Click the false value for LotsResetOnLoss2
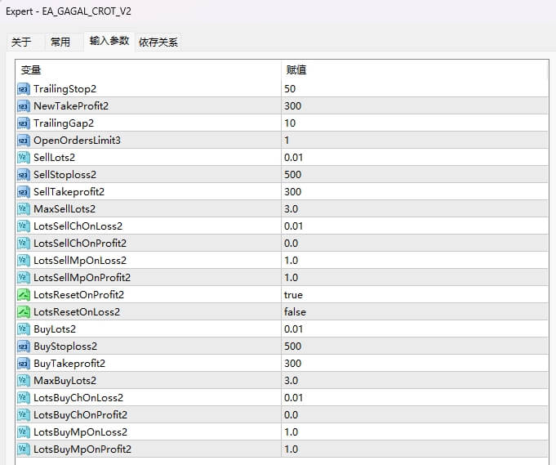 pyautogui.click(x=295, y=311)
